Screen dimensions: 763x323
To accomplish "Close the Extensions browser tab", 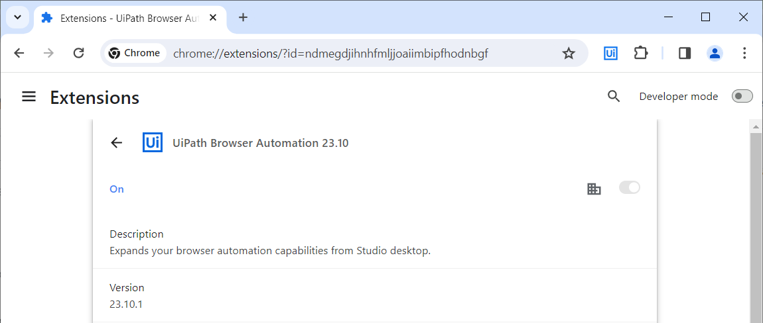I will (213, 18).
